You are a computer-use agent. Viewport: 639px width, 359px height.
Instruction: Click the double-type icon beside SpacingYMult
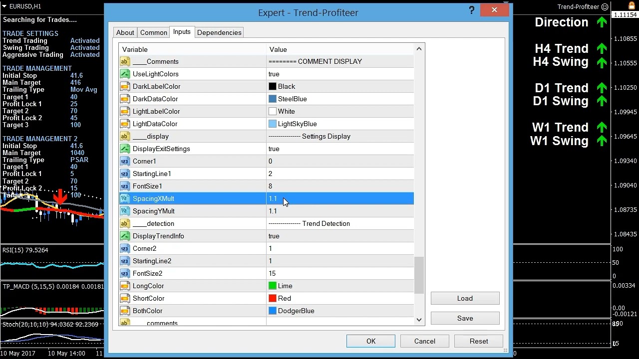point(124,211)
